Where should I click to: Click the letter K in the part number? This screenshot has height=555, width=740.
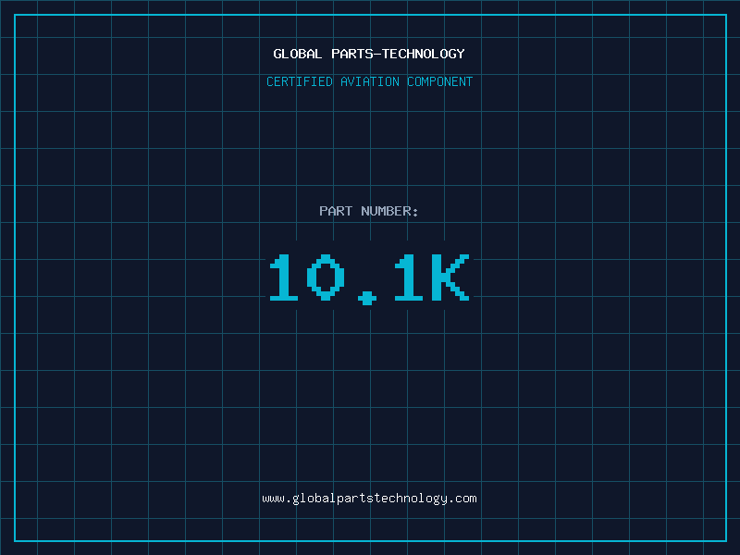click(x=450, y=278)
